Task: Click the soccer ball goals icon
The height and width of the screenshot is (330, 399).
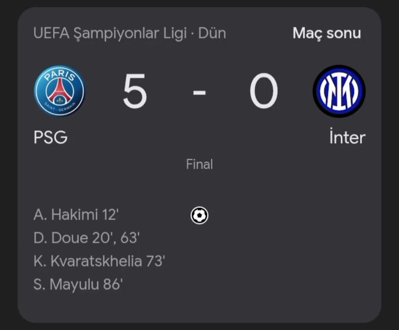Action: point(199,215)
